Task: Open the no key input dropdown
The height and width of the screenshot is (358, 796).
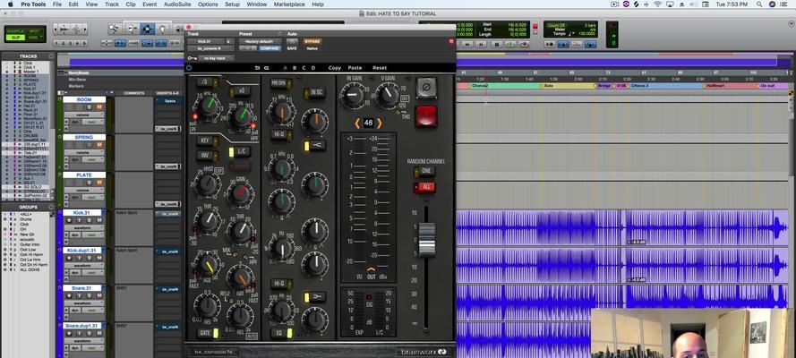Action: (x=217, y=58)
